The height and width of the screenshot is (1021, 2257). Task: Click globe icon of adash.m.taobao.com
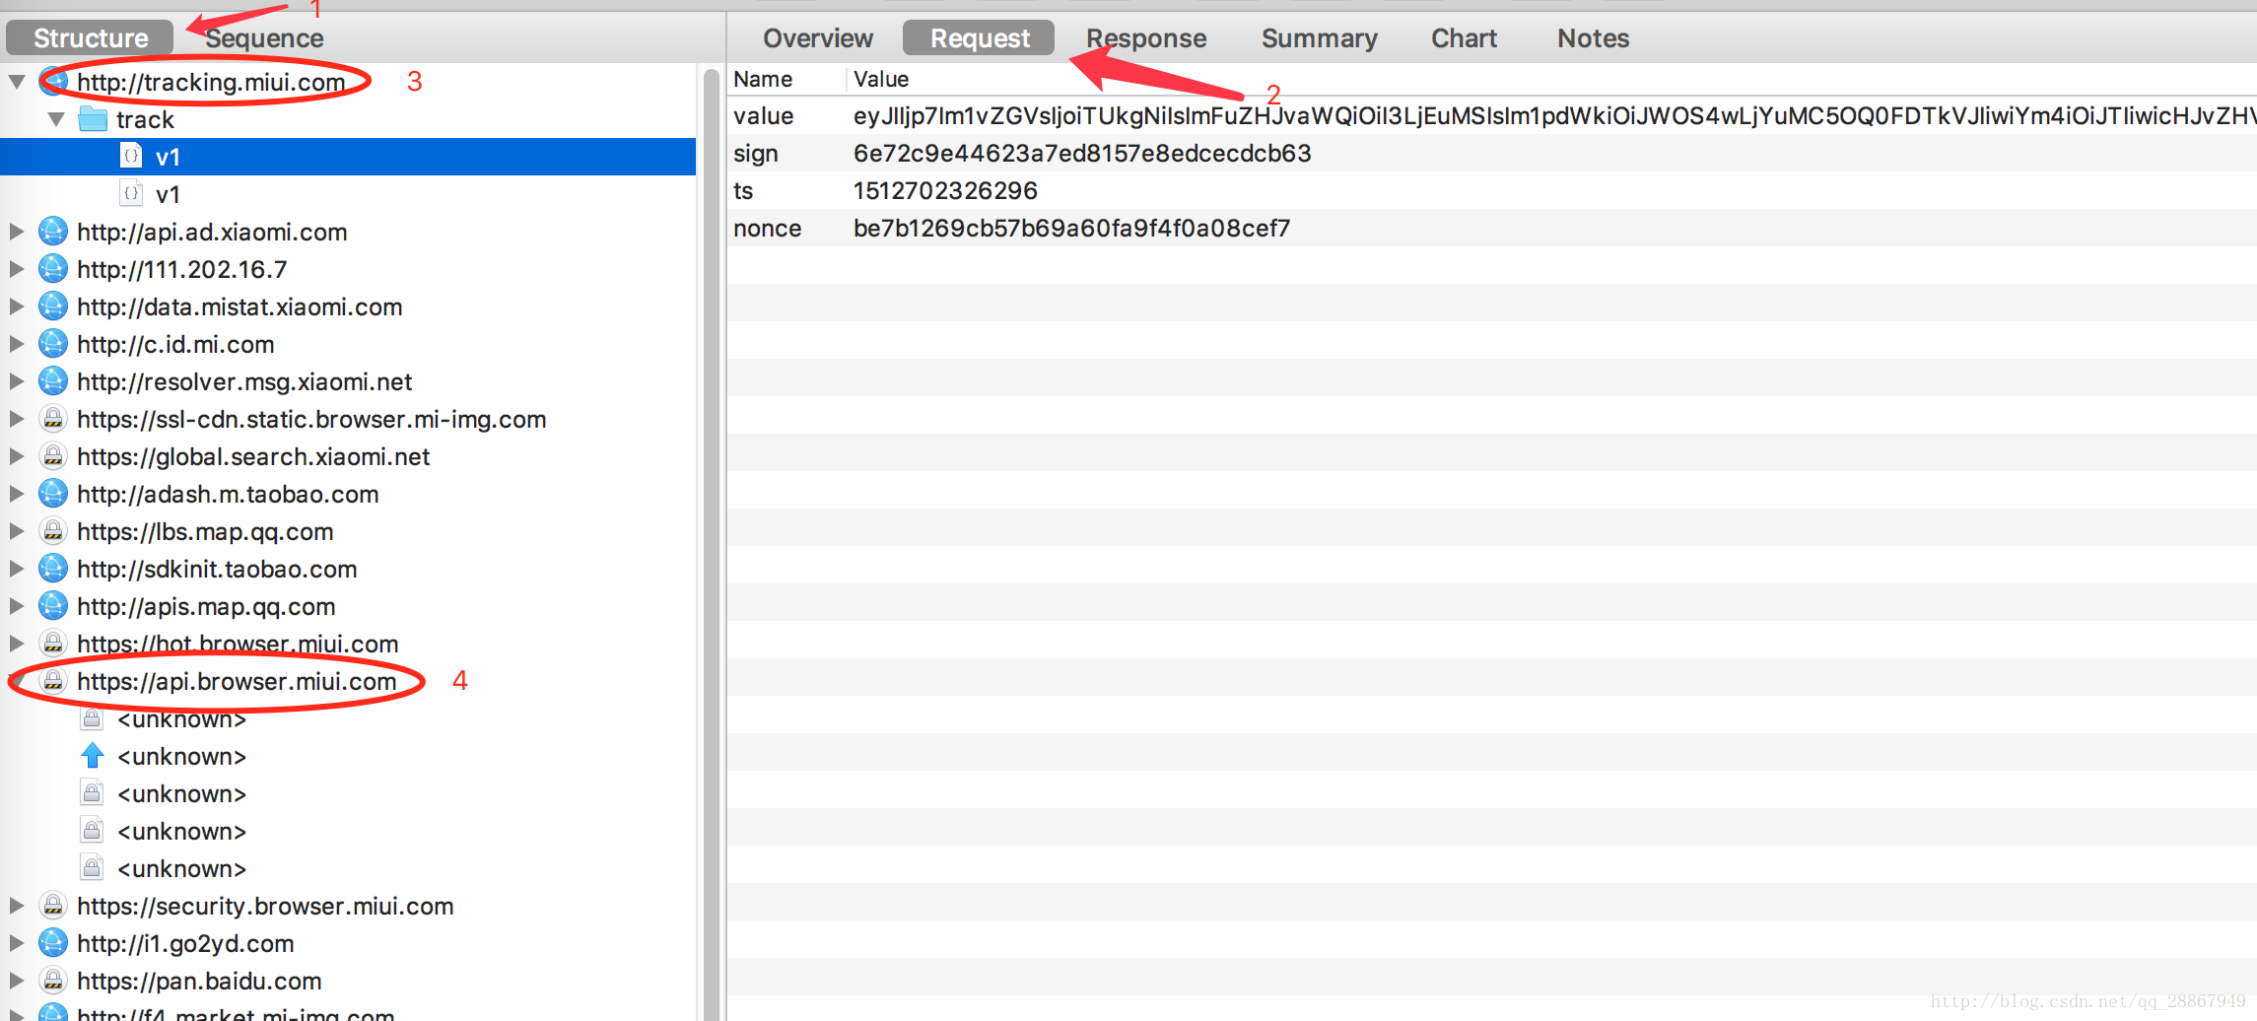53,494
